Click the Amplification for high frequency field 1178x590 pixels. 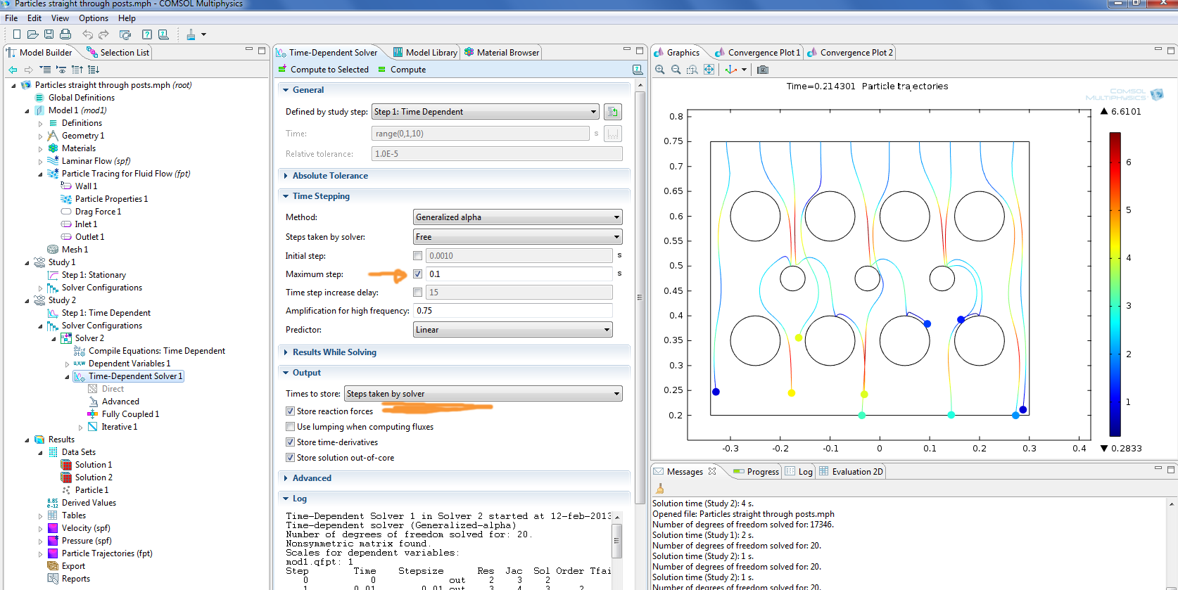(512, 311)
